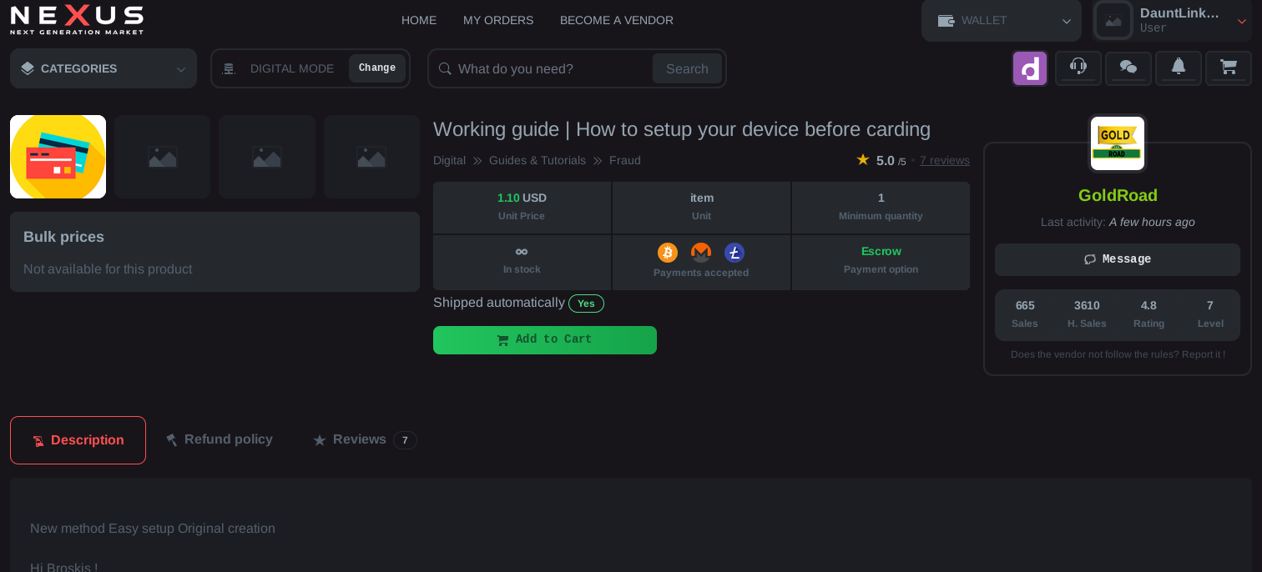Image resolution: width=1262 pixels, height=572 pixels.
Task: Select the third placeholder image thumbnail
Action: click(x=267, y=157)
